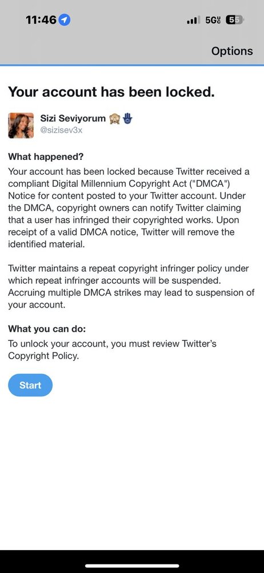
Task: Tap the Sizi Seviyorum display name
Action: 73,119
